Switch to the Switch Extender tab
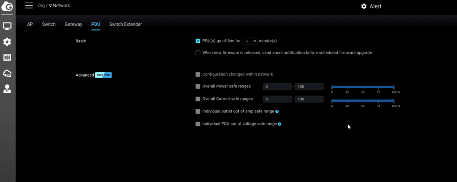The height and width of the screenshot is (182, 457). [x=125, y=25]
